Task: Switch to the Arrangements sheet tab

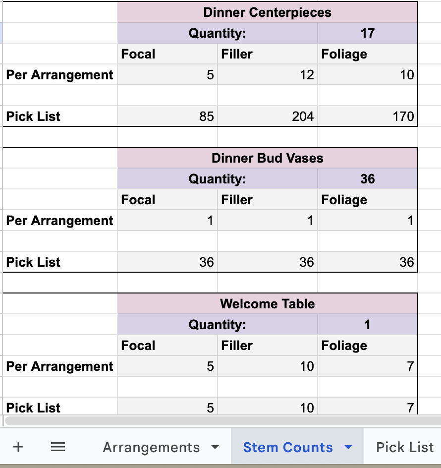Action: tap(151, 447)
